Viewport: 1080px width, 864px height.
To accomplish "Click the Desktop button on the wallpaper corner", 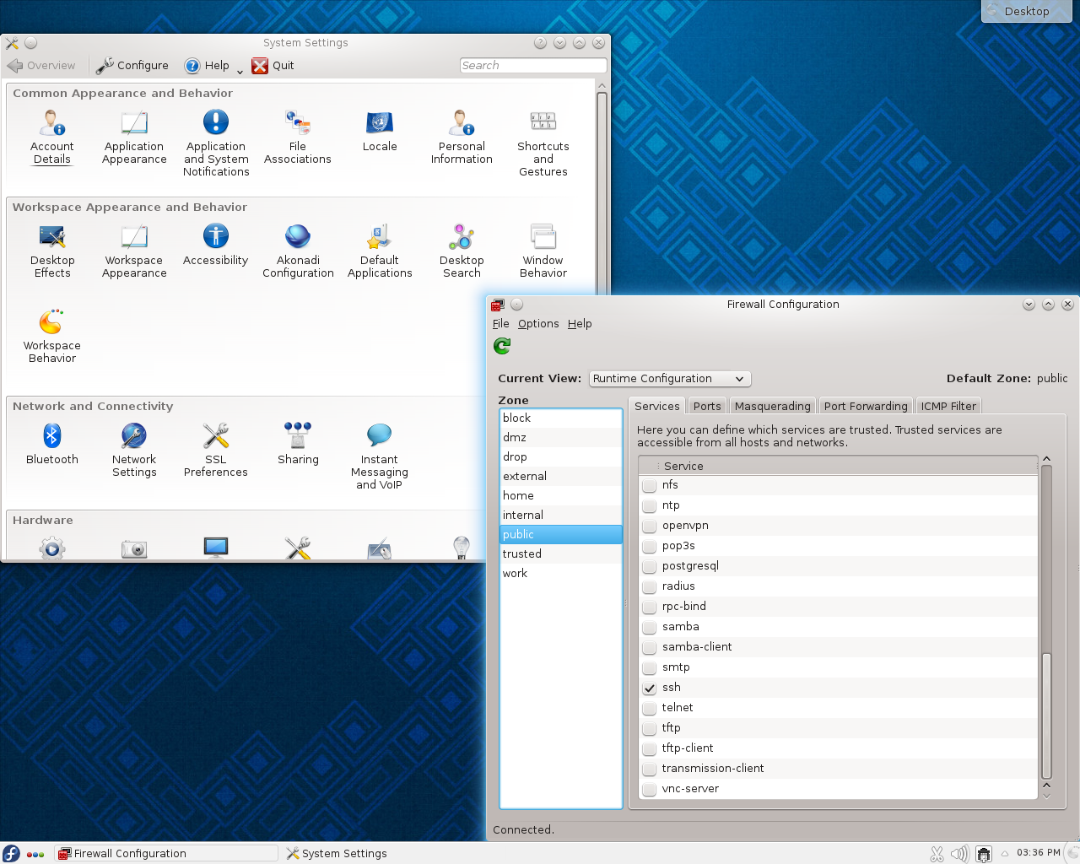I will [1027, 11].
